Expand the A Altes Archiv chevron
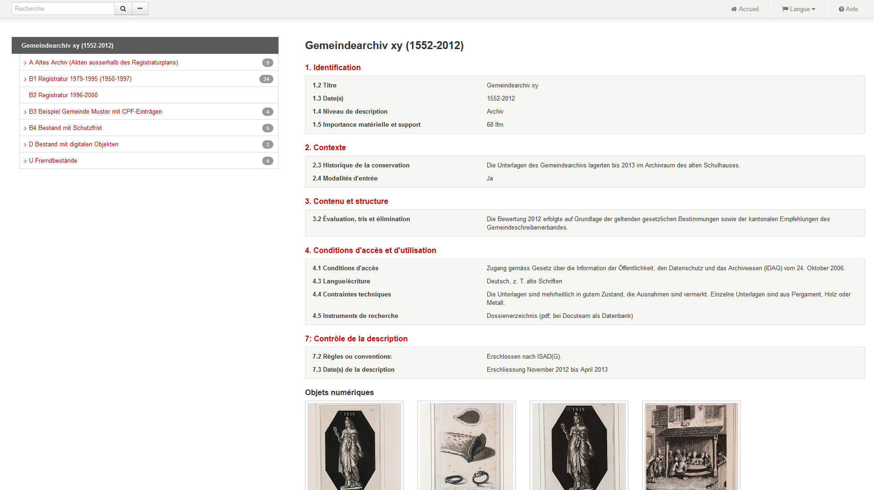The width and height of the screenshot is (874, 490). [25, 63]
